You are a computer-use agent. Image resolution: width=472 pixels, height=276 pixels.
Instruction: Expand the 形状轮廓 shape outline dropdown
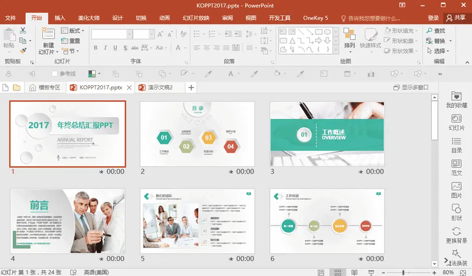[x=416, y=41]
